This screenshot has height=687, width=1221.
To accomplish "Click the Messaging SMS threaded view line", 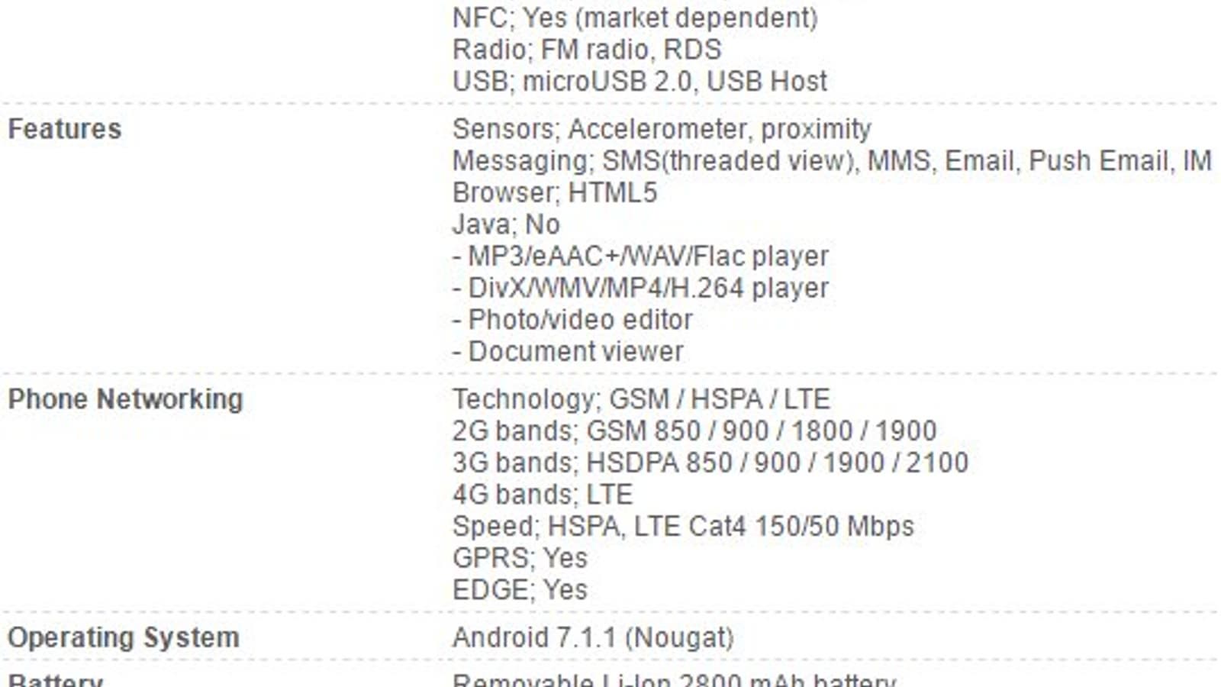I will [832, 161].
